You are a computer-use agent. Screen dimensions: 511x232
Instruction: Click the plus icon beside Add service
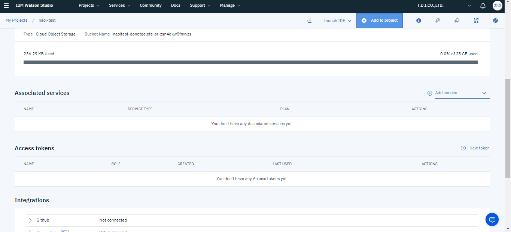tap(430, 93)
